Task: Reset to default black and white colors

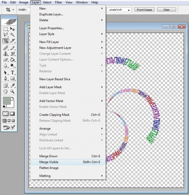Action: pyautogui.click(x=4, y=107)
